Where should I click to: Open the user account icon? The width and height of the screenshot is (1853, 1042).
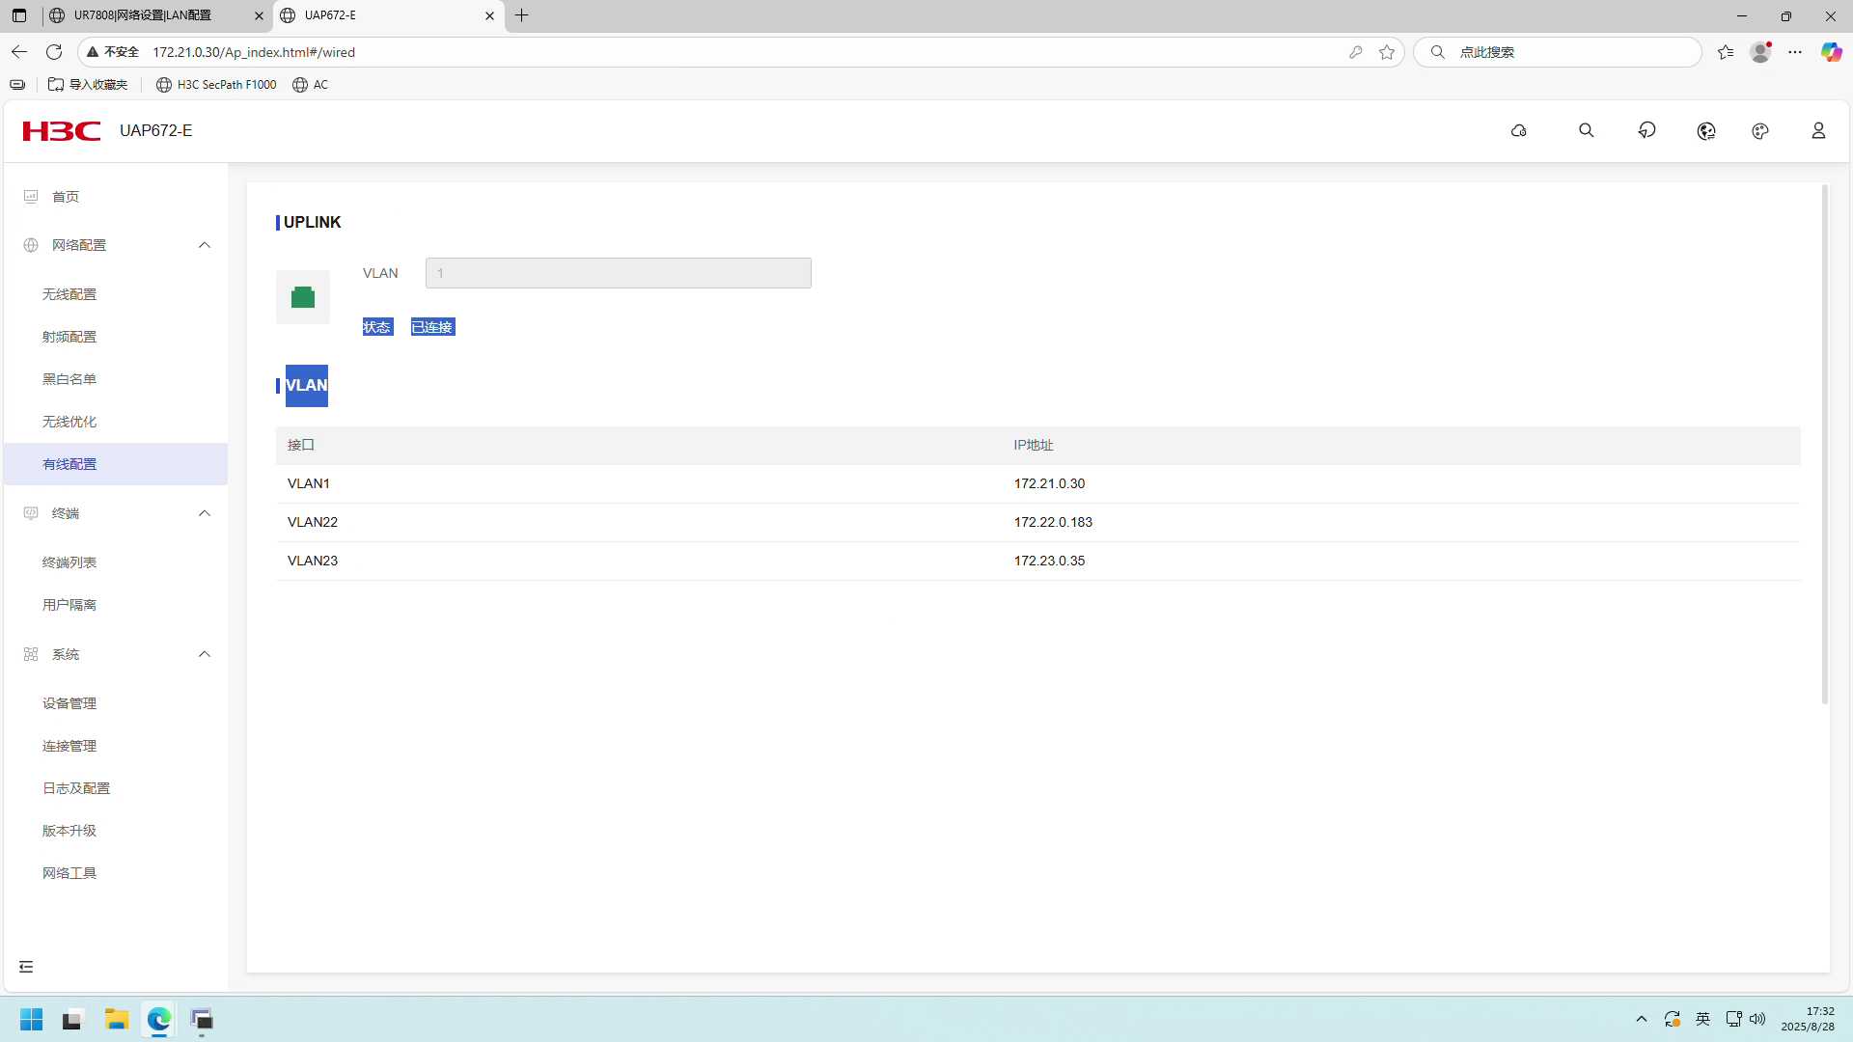[x=1818, y=130]
